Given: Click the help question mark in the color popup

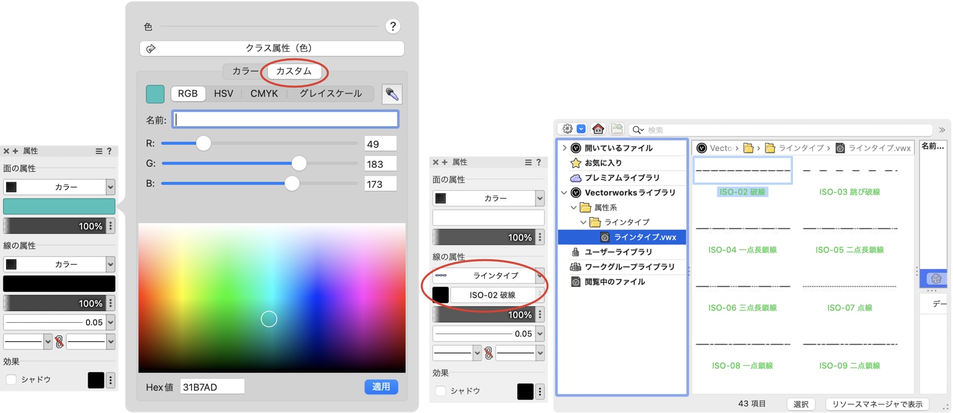Looking at the screenshot, I should click(393, 26).
